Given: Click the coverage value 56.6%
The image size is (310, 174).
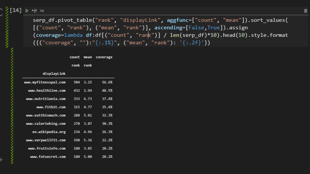Looking at the screenshot, I should pyautogui.click(x=107, y=82).
